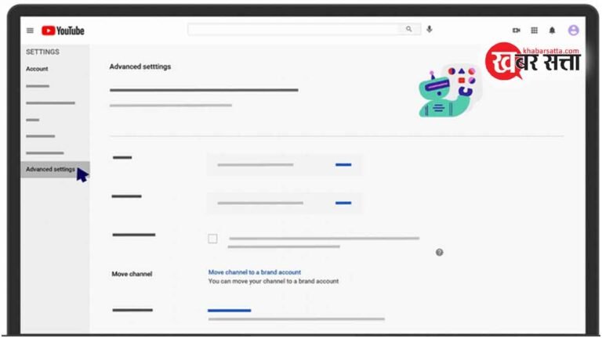Click Move channel to a brand account link
The image size is (602, 338).
pos(255,272)
